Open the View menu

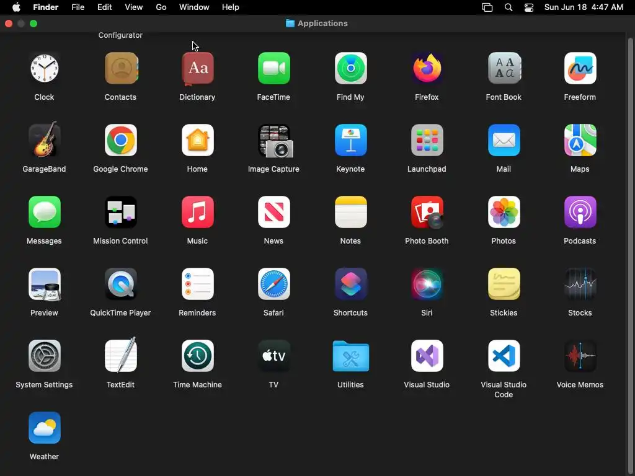134,7
